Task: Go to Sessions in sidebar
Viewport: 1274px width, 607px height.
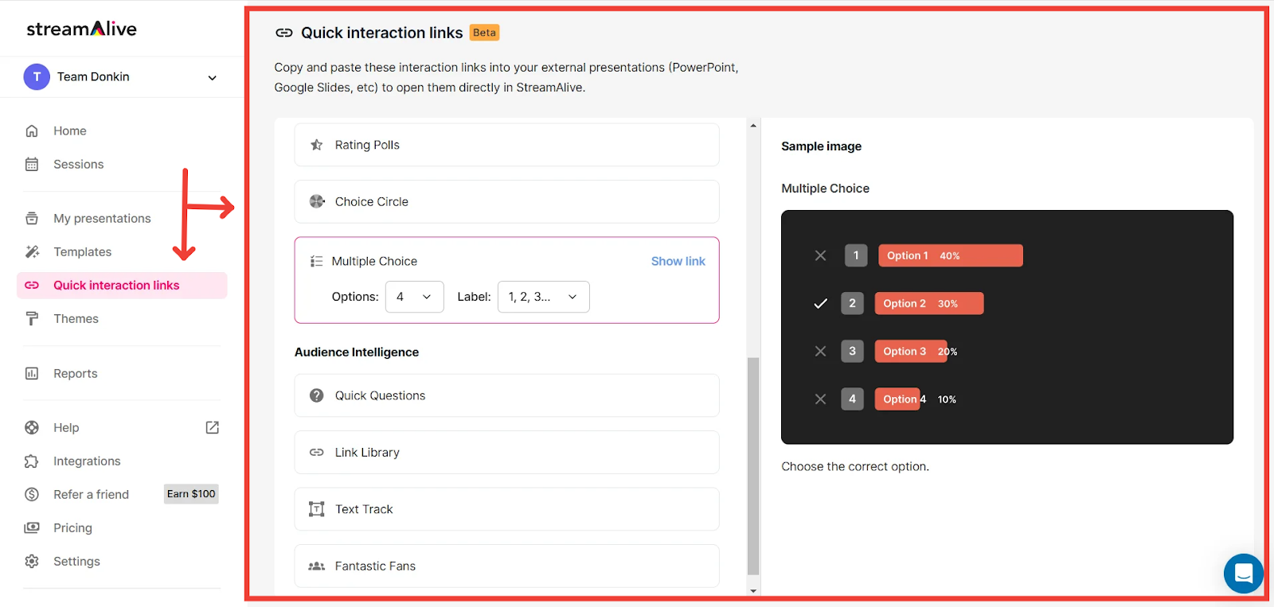Action: pyautogui.click(x=79, y=165)
